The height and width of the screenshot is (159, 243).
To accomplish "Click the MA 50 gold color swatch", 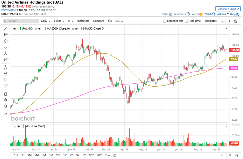I will coord(82,28).
